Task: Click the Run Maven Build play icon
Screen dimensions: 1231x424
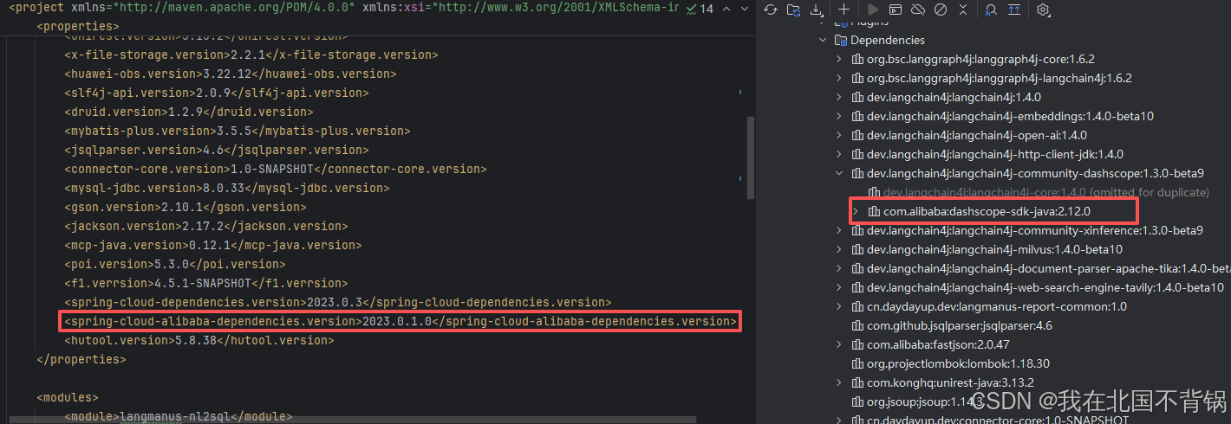Action: click(x=873, y=10)
